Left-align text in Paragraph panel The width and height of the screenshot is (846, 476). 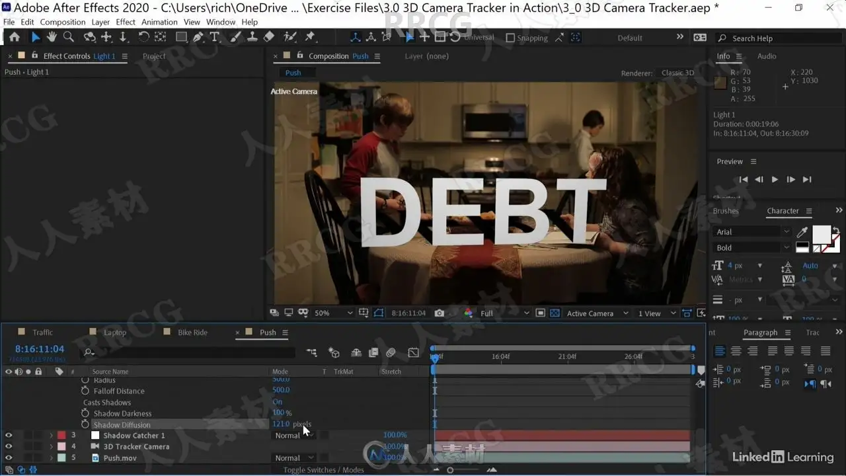719,351
